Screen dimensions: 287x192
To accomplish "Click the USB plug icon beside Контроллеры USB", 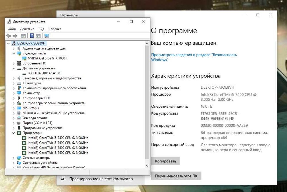I will [19, 98].
